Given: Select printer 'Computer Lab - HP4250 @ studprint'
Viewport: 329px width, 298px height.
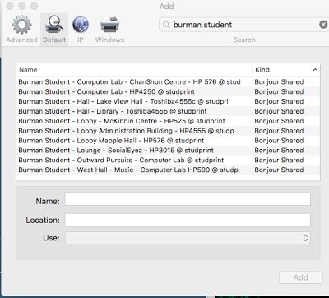Looking at the screenshot, I should point(168,91).
